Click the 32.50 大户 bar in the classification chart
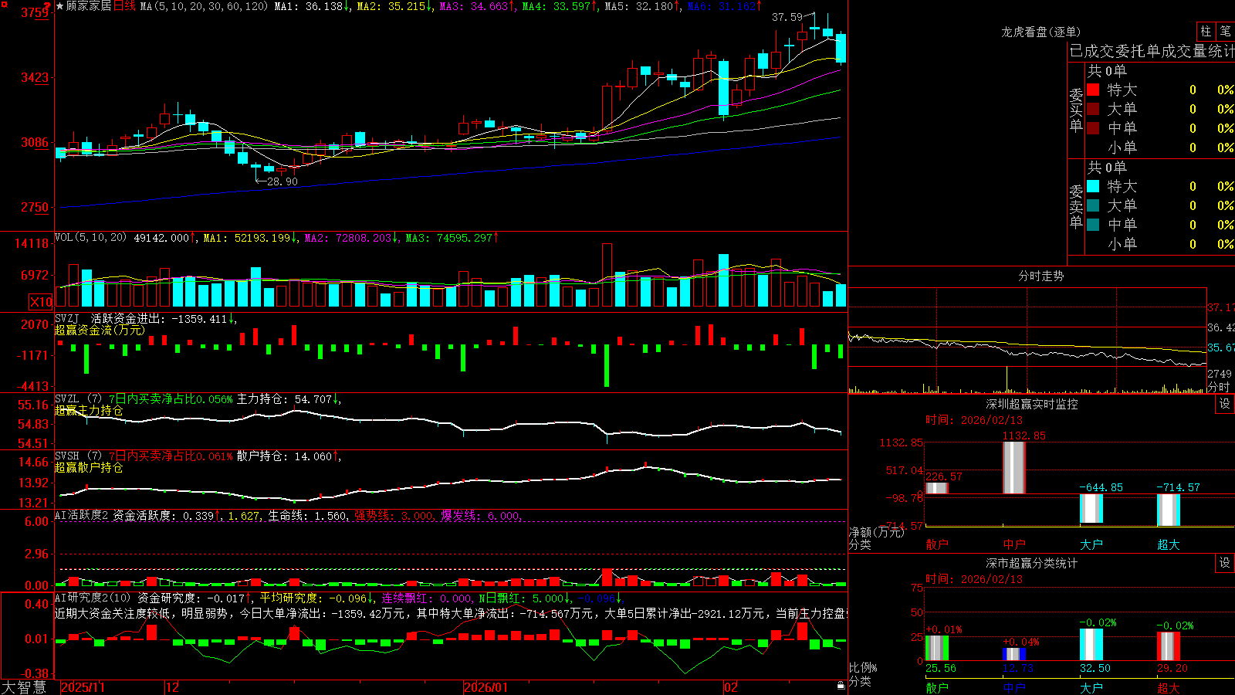The width and height of the screenshot is (1235, 695). coord(1091,645)
